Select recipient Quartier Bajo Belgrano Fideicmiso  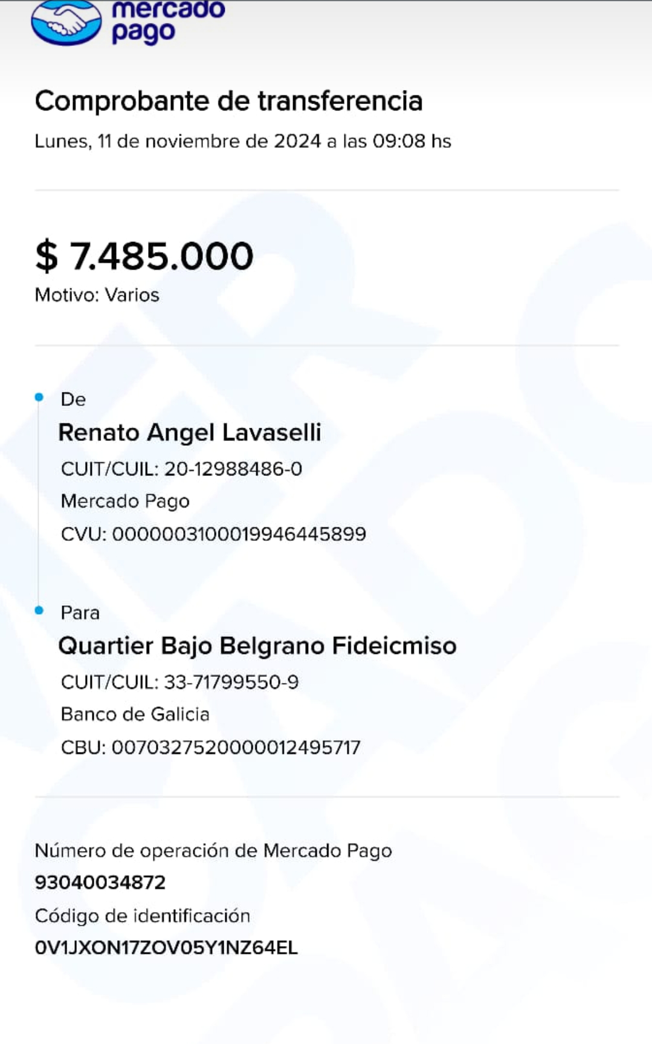point(257,646)
